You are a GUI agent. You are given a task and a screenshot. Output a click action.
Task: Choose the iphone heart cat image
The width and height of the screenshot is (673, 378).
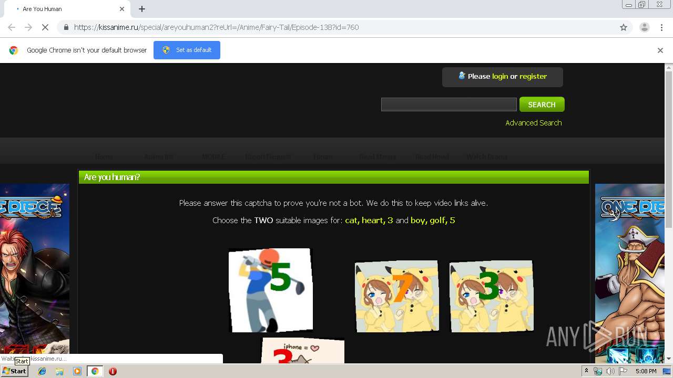[303, 351]
